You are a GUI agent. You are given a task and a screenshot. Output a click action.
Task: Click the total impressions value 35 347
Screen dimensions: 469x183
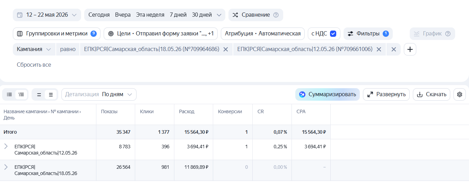coord(123,132)
